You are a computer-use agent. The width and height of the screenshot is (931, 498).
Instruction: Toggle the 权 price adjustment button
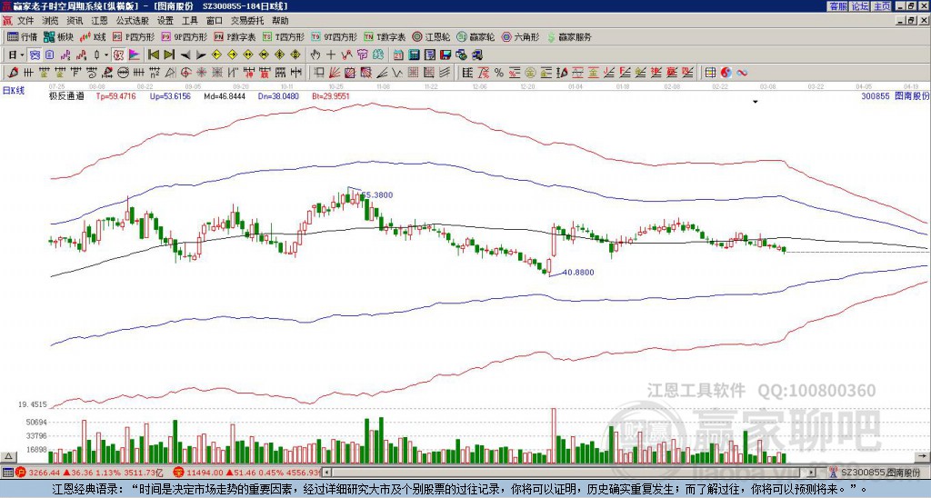click(x=118, y=55)
